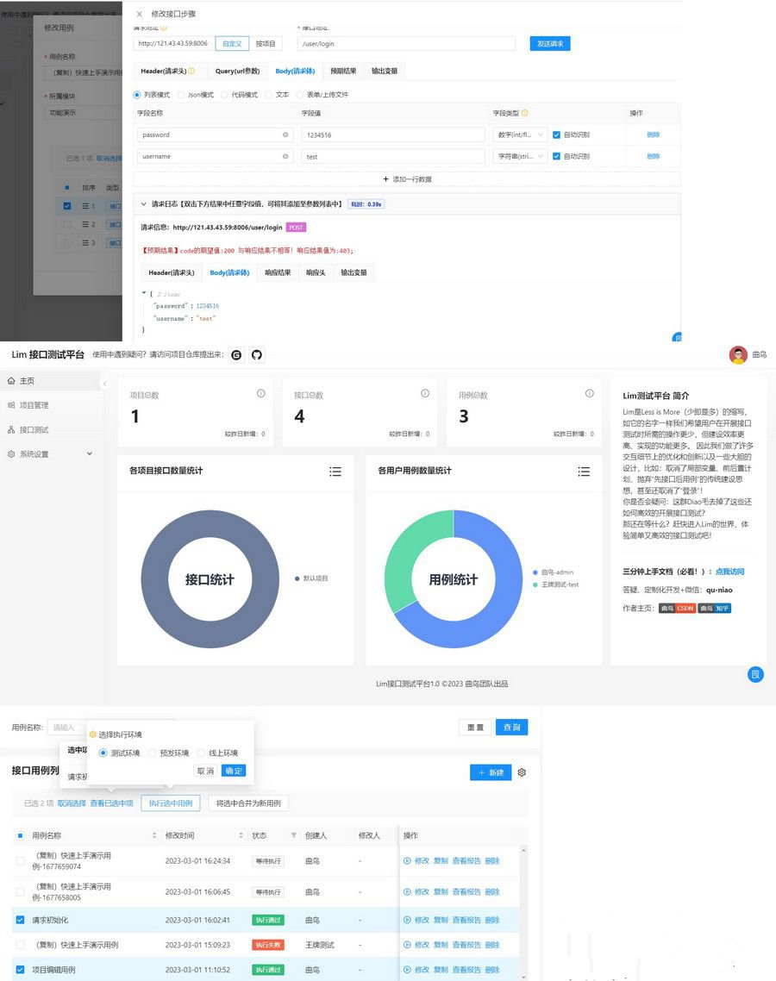Open field type dropdown for username row
The image size is (776, 981).
(519, 156)
